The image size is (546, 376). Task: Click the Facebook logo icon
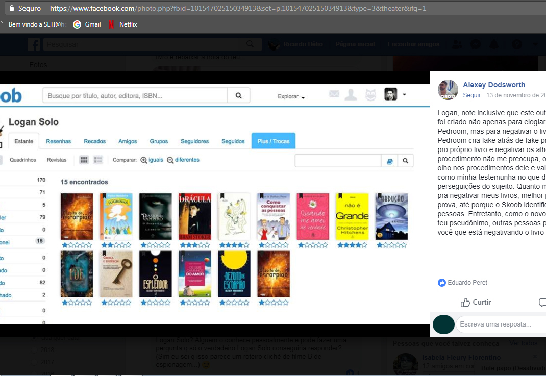point(34,44)
